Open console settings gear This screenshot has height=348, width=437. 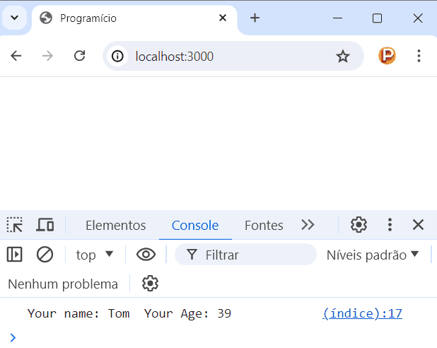150,284
